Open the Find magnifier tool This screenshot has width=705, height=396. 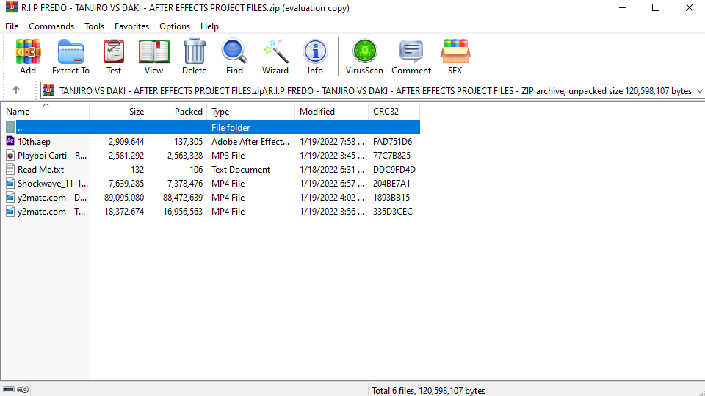[234, 51]
